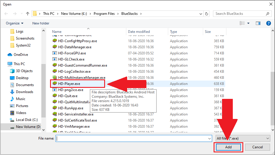The image size is (275, 155).
Task: Select Local Disk (C:) in sidebar
Action: click(24, 120)
